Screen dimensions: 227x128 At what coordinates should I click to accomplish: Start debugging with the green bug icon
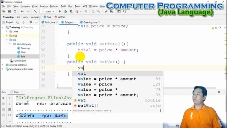(66, 11)
